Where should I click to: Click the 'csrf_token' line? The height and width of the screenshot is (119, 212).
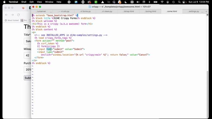tap(48, 43)
